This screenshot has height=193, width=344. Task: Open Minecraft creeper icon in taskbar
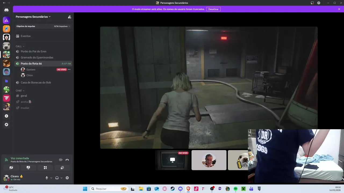pyautogui.click(x=243, y=189)
